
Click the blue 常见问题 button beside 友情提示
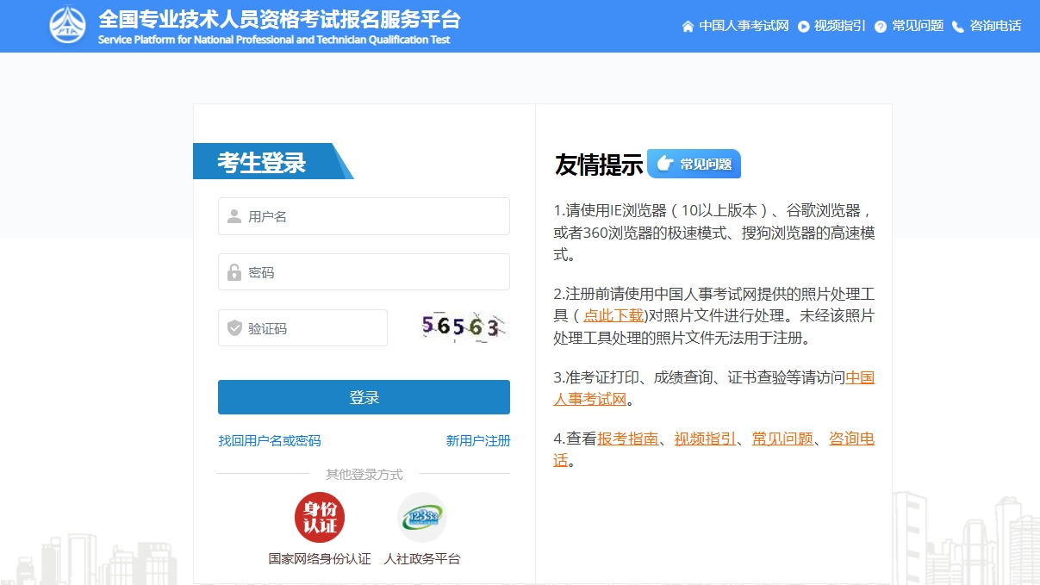point(694,164)
